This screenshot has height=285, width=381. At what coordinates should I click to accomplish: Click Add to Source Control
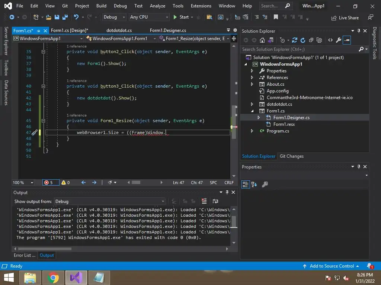pyautogui.click(x=331, y=266)
